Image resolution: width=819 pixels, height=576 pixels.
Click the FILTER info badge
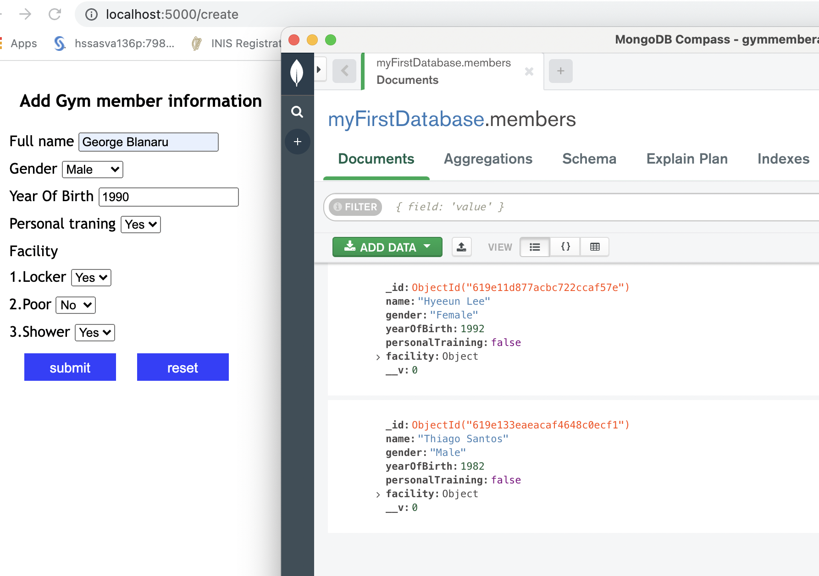(355, 207)
